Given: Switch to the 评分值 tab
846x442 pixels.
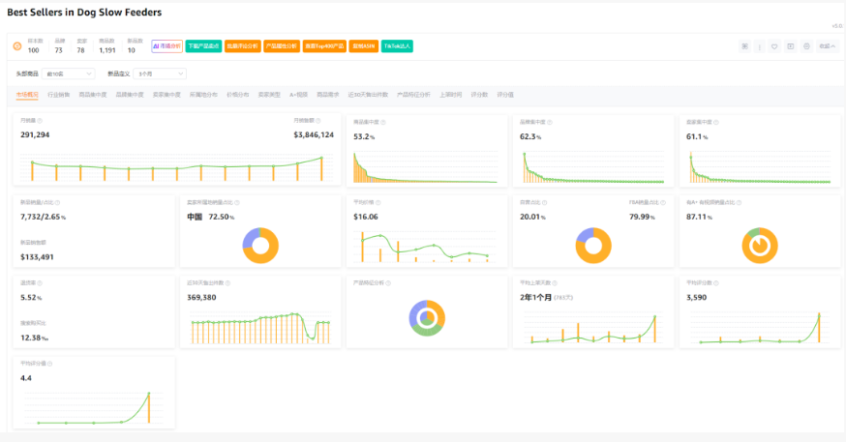Looking at the screenshot, I should [x=505, y=95].
